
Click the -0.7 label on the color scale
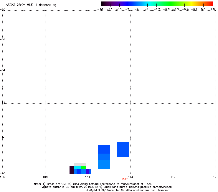(x=157, y=9)
